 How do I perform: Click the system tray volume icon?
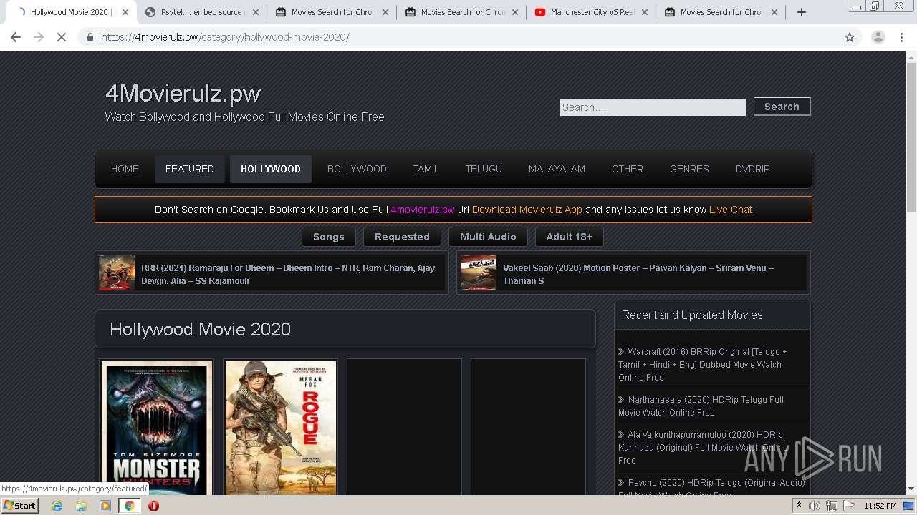(815, 506)
